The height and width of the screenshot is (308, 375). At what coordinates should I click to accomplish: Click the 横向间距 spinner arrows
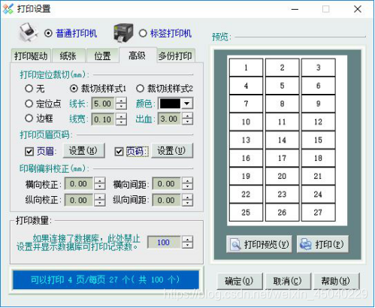tap(187, 184)
